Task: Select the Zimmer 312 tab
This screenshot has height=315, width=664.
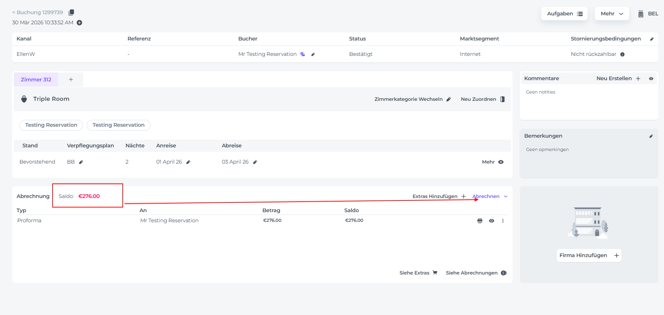Action: coord(36,80)
